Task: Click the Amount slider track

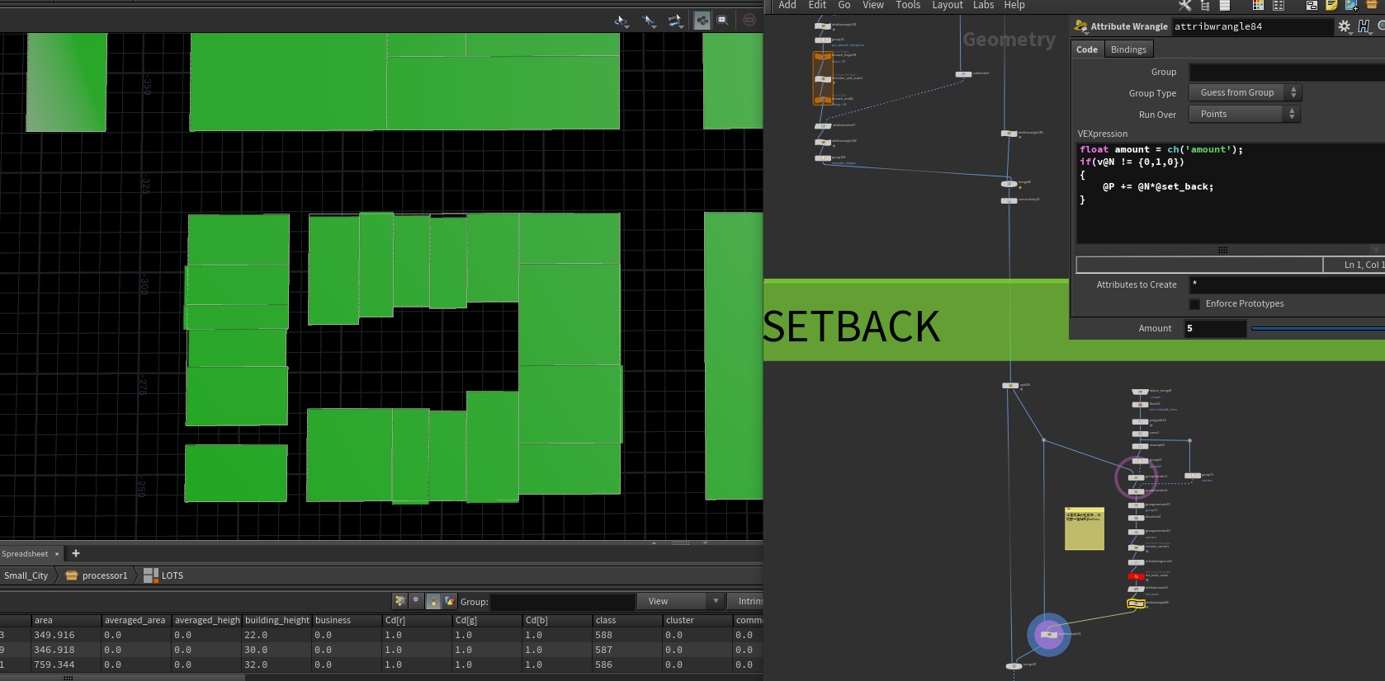Action: tap(1317, 329)
